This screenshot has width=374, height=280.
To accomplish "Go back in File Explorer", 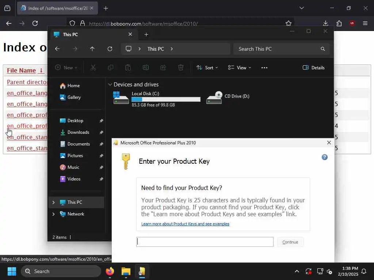I will point(57,49).
